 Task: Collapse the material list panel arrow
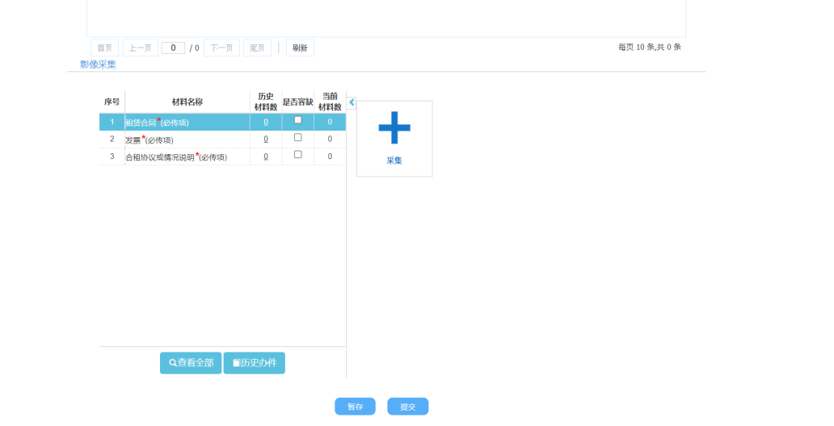click(x=352, y=102)
